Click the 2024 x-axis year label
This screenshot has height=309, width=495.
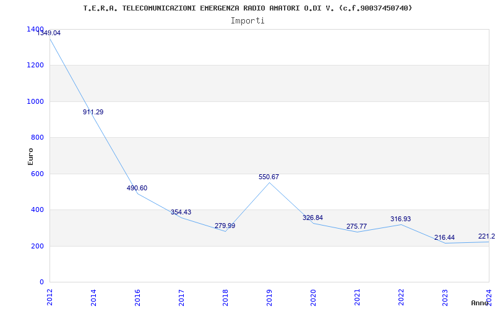pos(488,297)
